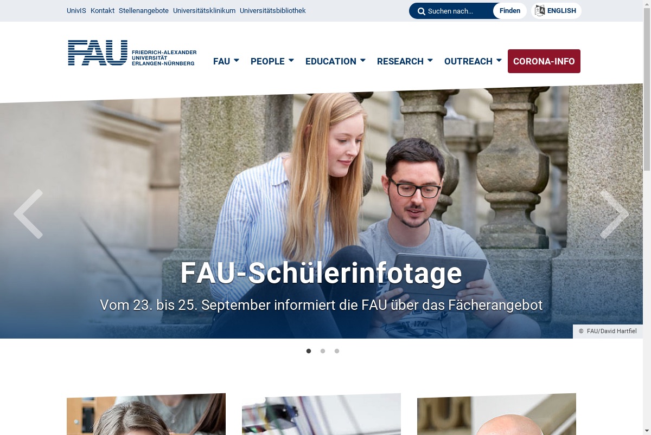
Task: Visit the Universitätsbibliothek link
Action: click(x=273, y=11)
